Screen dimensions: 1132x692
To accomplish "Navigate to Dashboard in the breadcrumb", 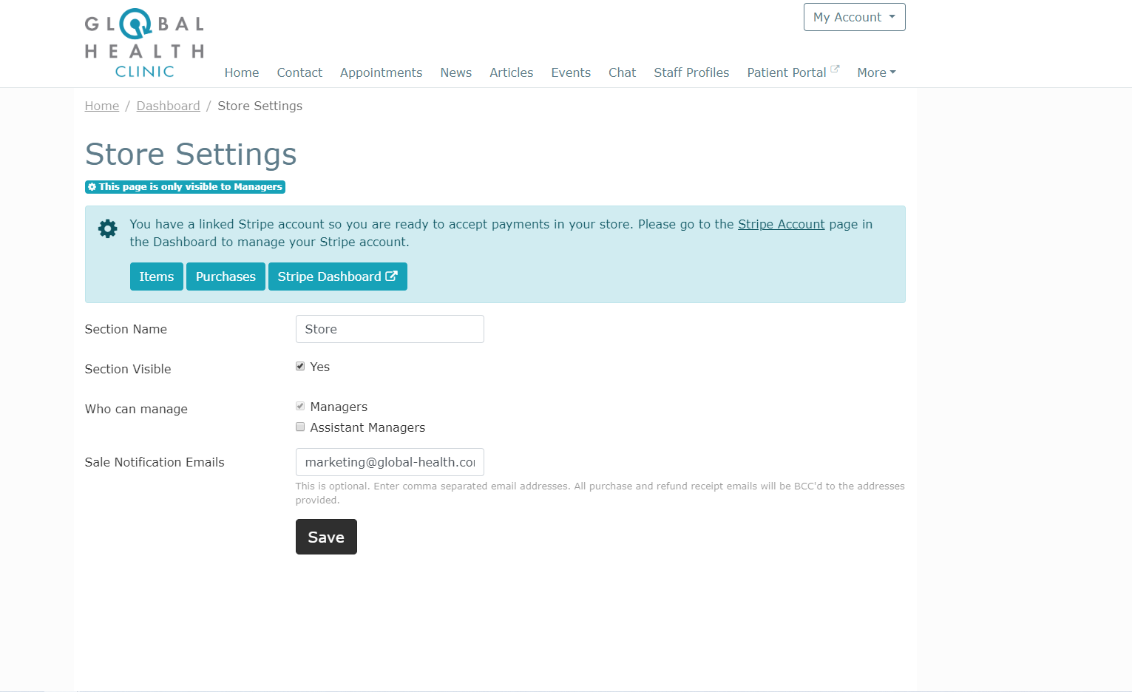I will 168,106.
